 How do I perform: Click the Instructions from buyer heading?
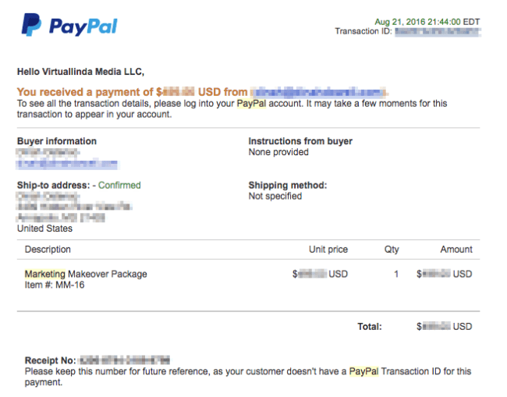tap(300, 141)
